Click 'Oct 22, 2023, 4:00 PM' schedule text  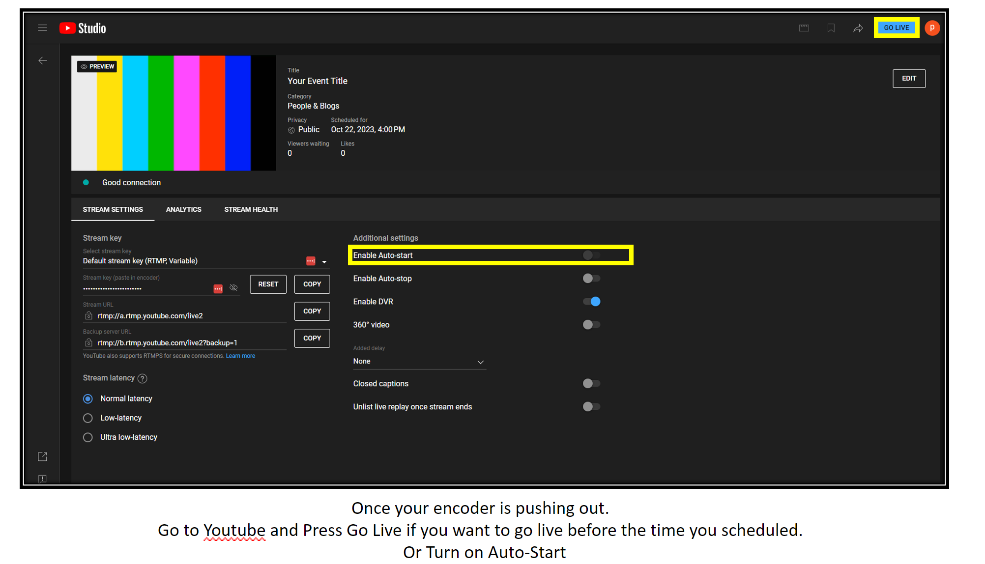coord(368,130)
